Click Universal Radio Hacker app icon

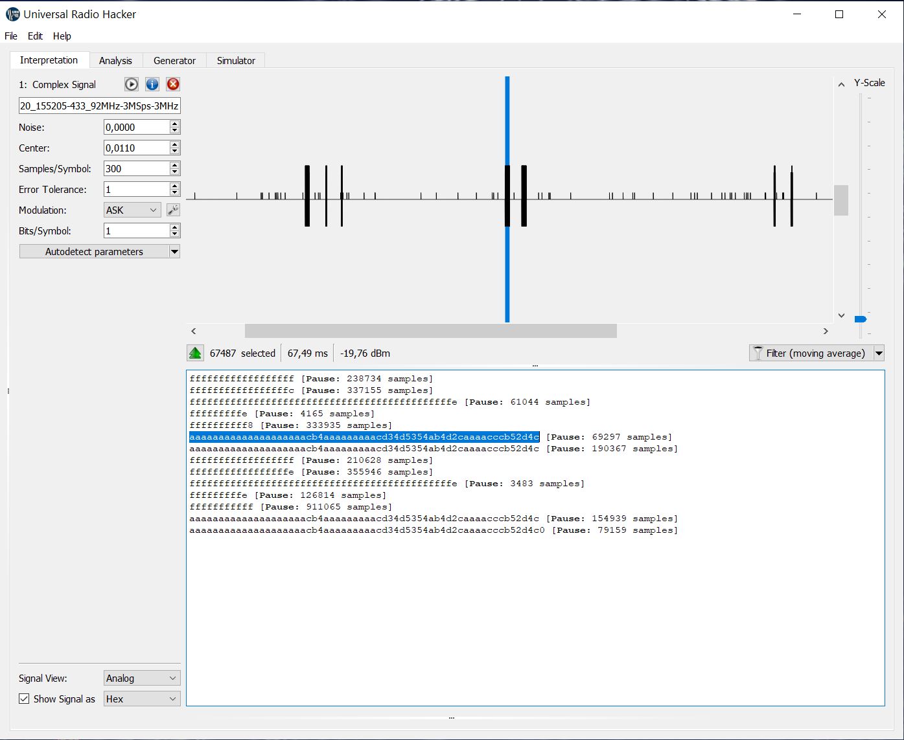(12, 14)
